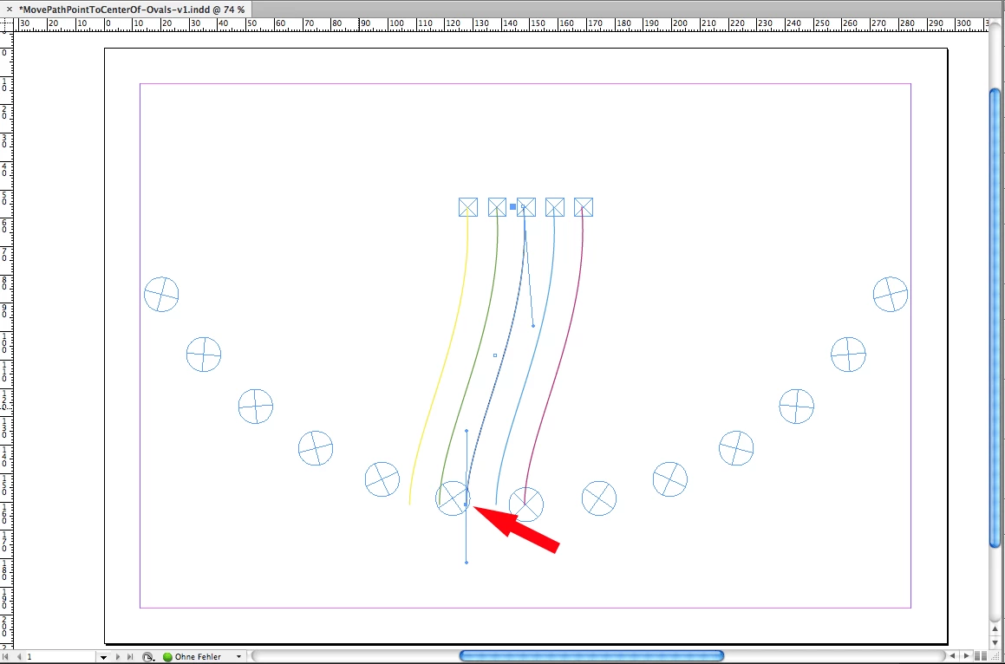
Task: Click in the page number field
Action: coord(60,657)
